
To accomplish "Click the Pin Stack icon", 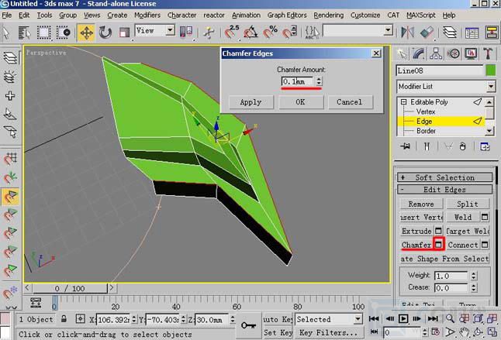I will (404, 146).
